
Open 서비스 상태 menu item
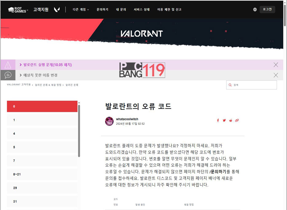pyautogui.click(x=141, y=10)
